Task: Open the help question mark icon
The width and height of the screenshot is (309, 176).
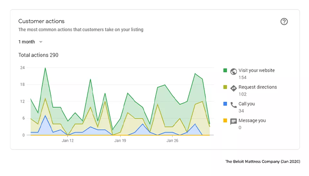Action: point(284,22)
